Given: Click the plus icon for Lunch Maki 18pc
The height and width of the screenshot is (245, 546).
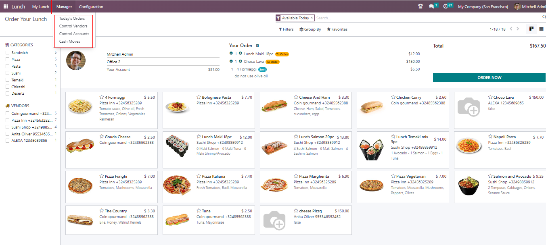Looking at the screenshot, I should tap(241, 54).
